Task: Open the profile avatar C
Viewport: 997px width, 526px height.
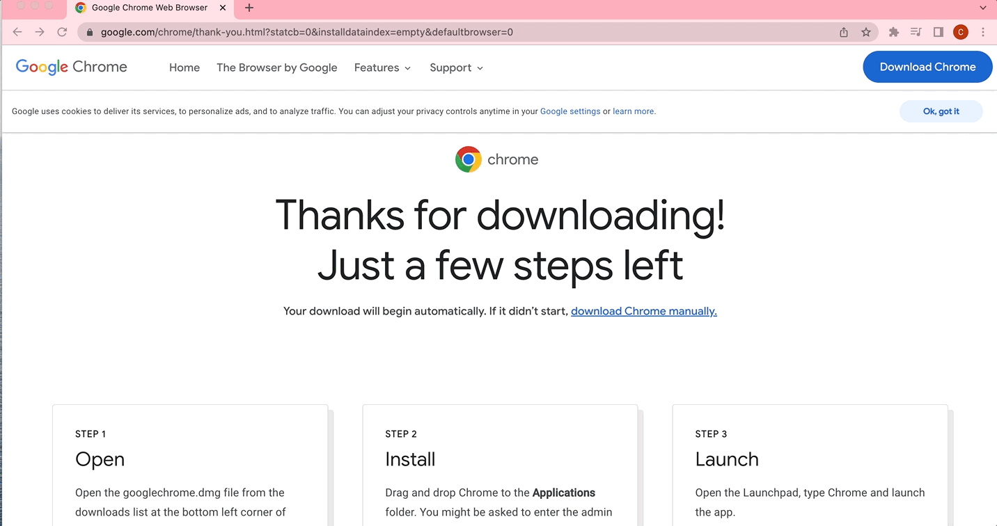Action: [x=961, y=32]
